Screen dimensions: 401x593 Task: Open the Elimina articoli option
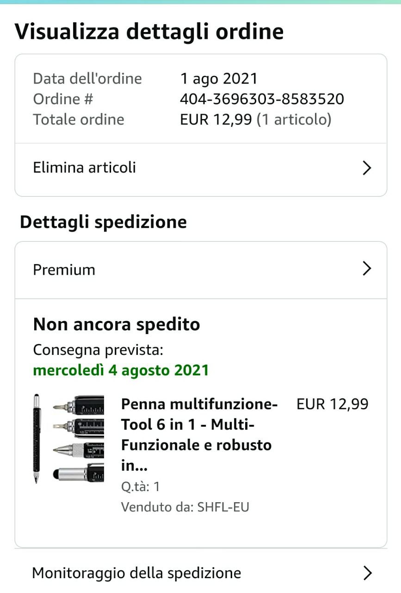point(85,167)
